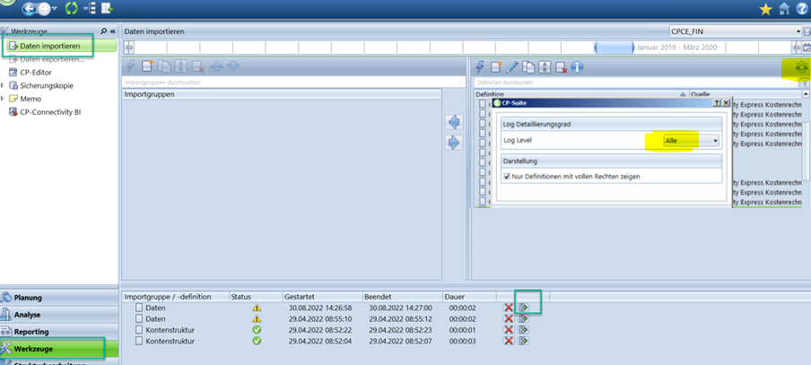Click the Importgruppen durchsuchen search field
Screen dimensions: 811x365
[282, 82]
